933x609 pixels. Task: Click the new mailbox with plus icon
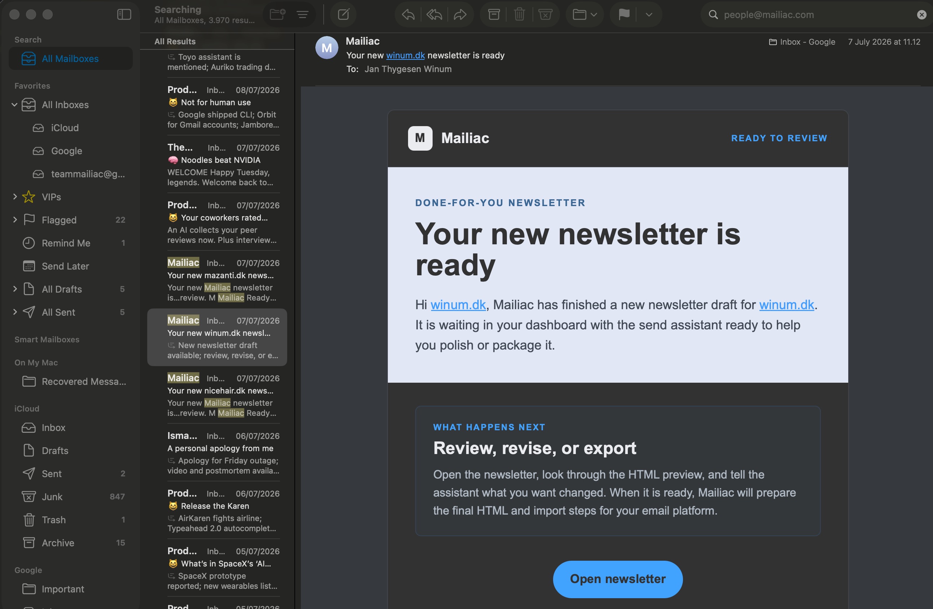coord(277,14)
